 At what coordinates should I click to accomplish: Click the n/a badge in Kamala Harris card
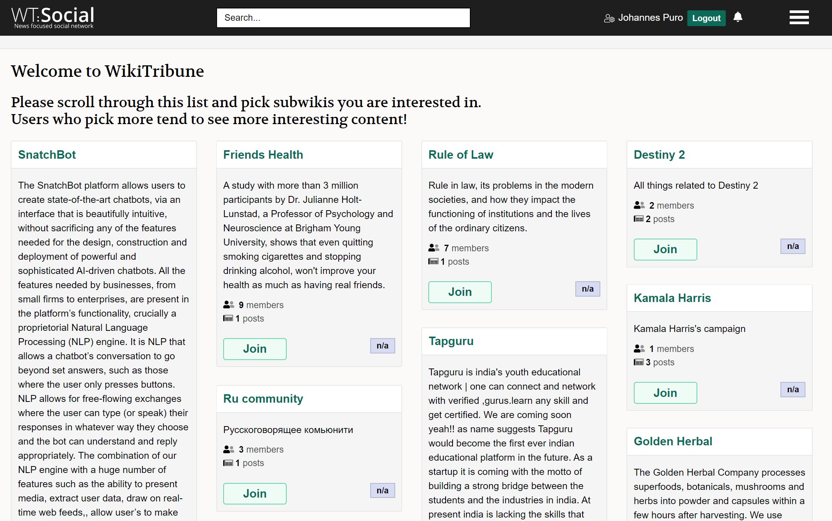(793, 390)
